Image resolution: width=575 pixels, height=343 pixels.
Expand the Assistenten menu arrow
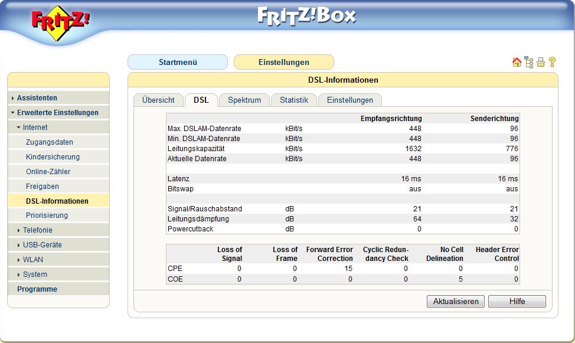pos(13,99)
